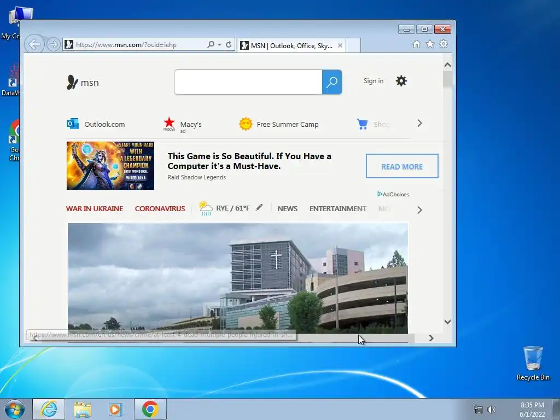Go to Home with the house icon
Image resolution: width=560 pixels, height=420 pixels.
click(416, 44)
